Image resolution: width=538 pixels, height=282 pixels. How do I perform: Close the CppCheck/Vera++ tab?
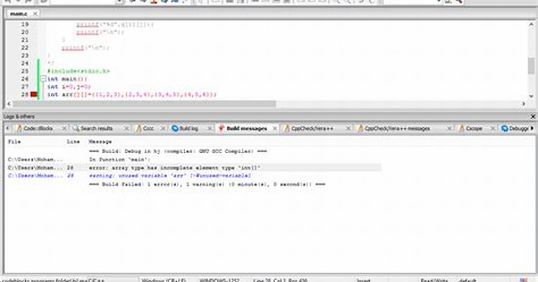click(348, 128)
